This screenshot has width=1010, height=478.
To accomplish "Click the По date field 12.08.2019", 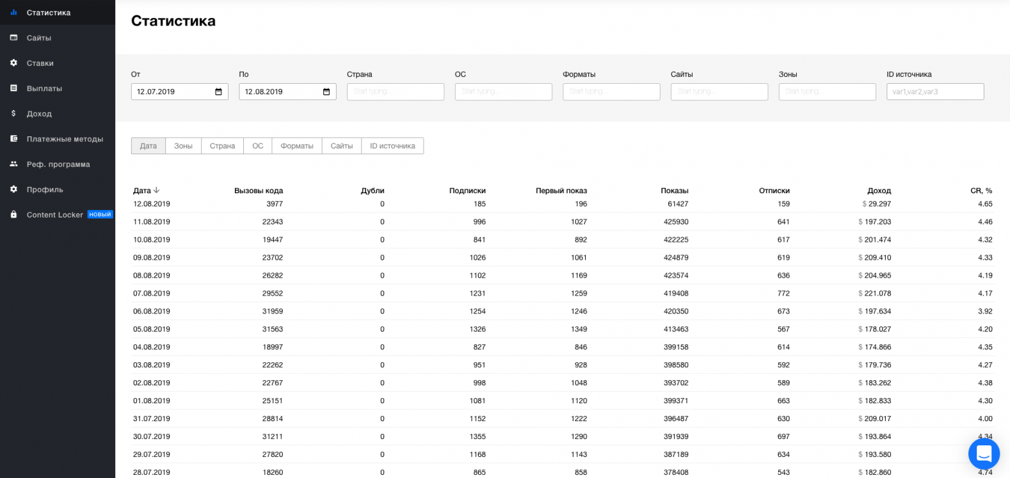I will coord(287,92).
